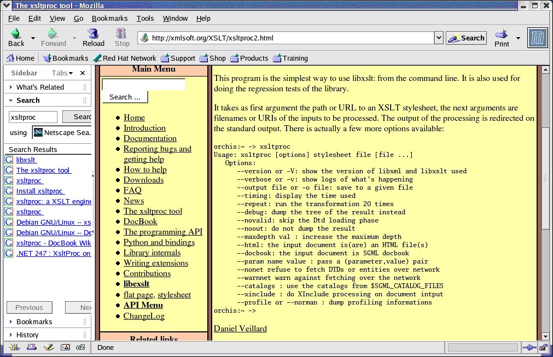Open IRC Chat from the status bar icon
The width and height of the screenshot is (553, 357).
(80, 347)
